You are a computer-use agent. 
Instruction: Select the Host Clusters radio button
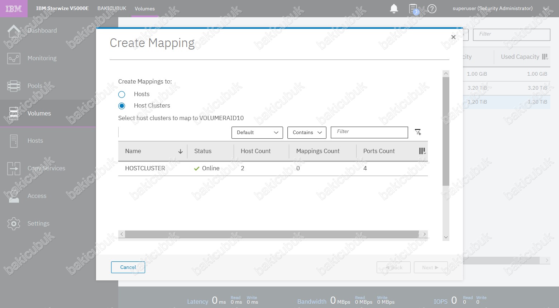pyautogui.click(x=122, y=106)
